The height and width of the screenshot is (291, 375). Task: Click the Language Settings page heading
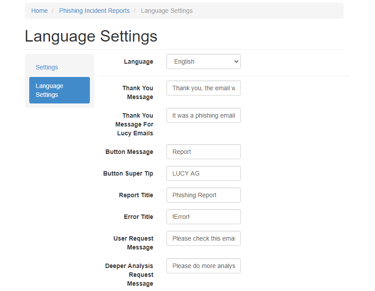click(x=91, y=37)
